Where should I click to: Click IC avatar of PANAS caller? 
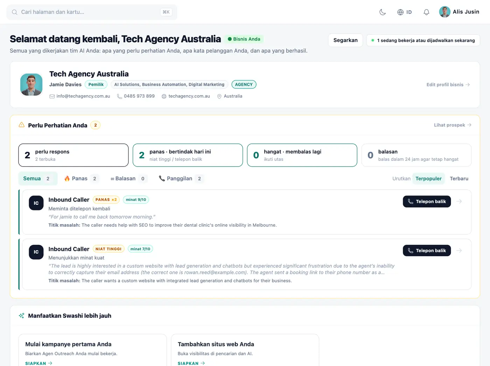coord(36,203)
